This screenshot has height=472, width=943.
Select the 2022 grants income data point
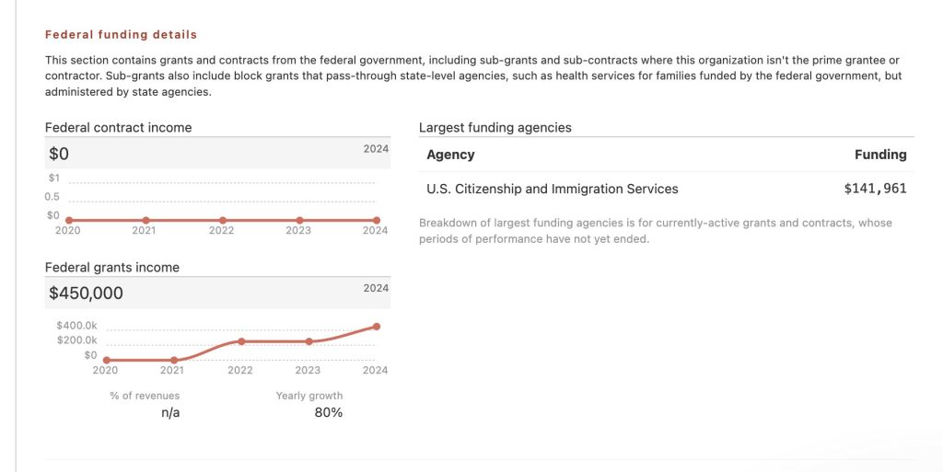241,341
